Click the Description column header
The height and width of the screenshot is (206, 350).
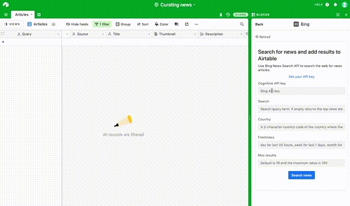[x=221, y=34]
